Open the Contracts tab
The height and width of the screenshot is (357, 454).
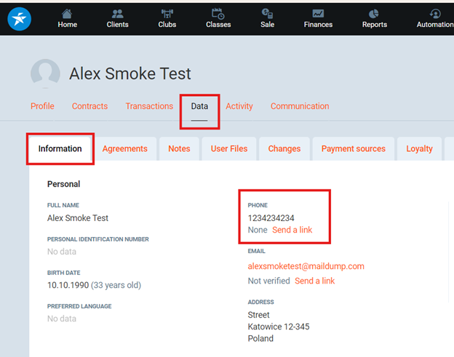[x=89, y=106]
